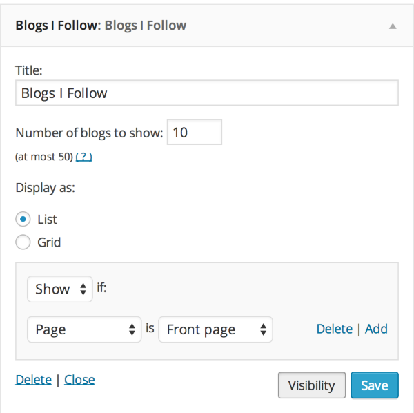Click the 'Title:' field label
414x413 pixels.
point(29,70)
